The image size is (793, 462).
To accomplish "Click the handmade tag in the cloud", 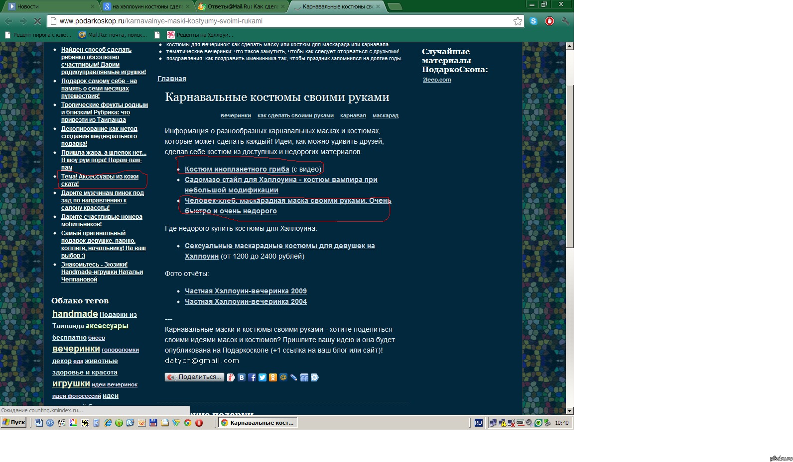I will [75, 314].
